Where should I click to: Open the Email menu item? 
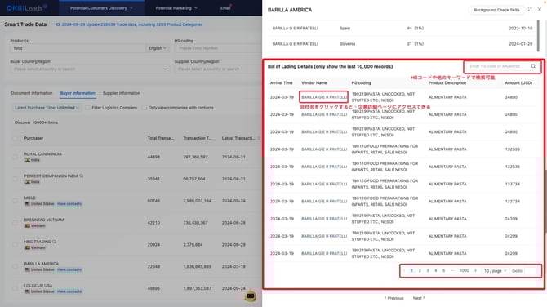tap(225, 8)
